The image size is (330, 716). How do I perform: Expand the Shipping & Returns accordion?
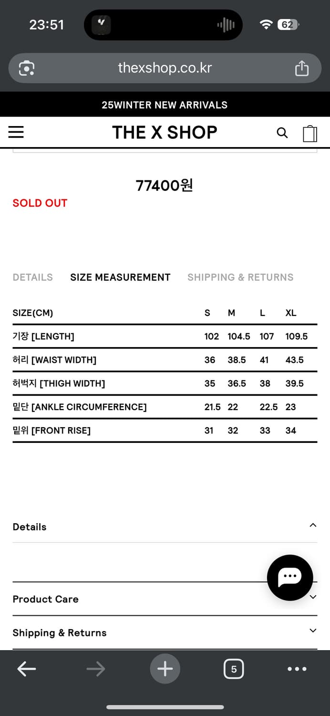coord(60,633)
